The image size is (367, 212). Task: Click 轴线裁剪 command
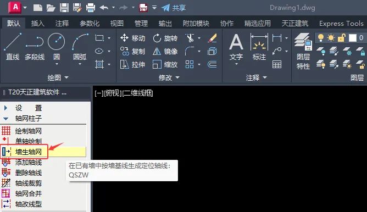[29, 183]
